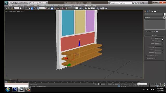Screen dimensions: 166x93
Task: Open the Workspace: Default dropdown
Action: [x=38, y=3]
